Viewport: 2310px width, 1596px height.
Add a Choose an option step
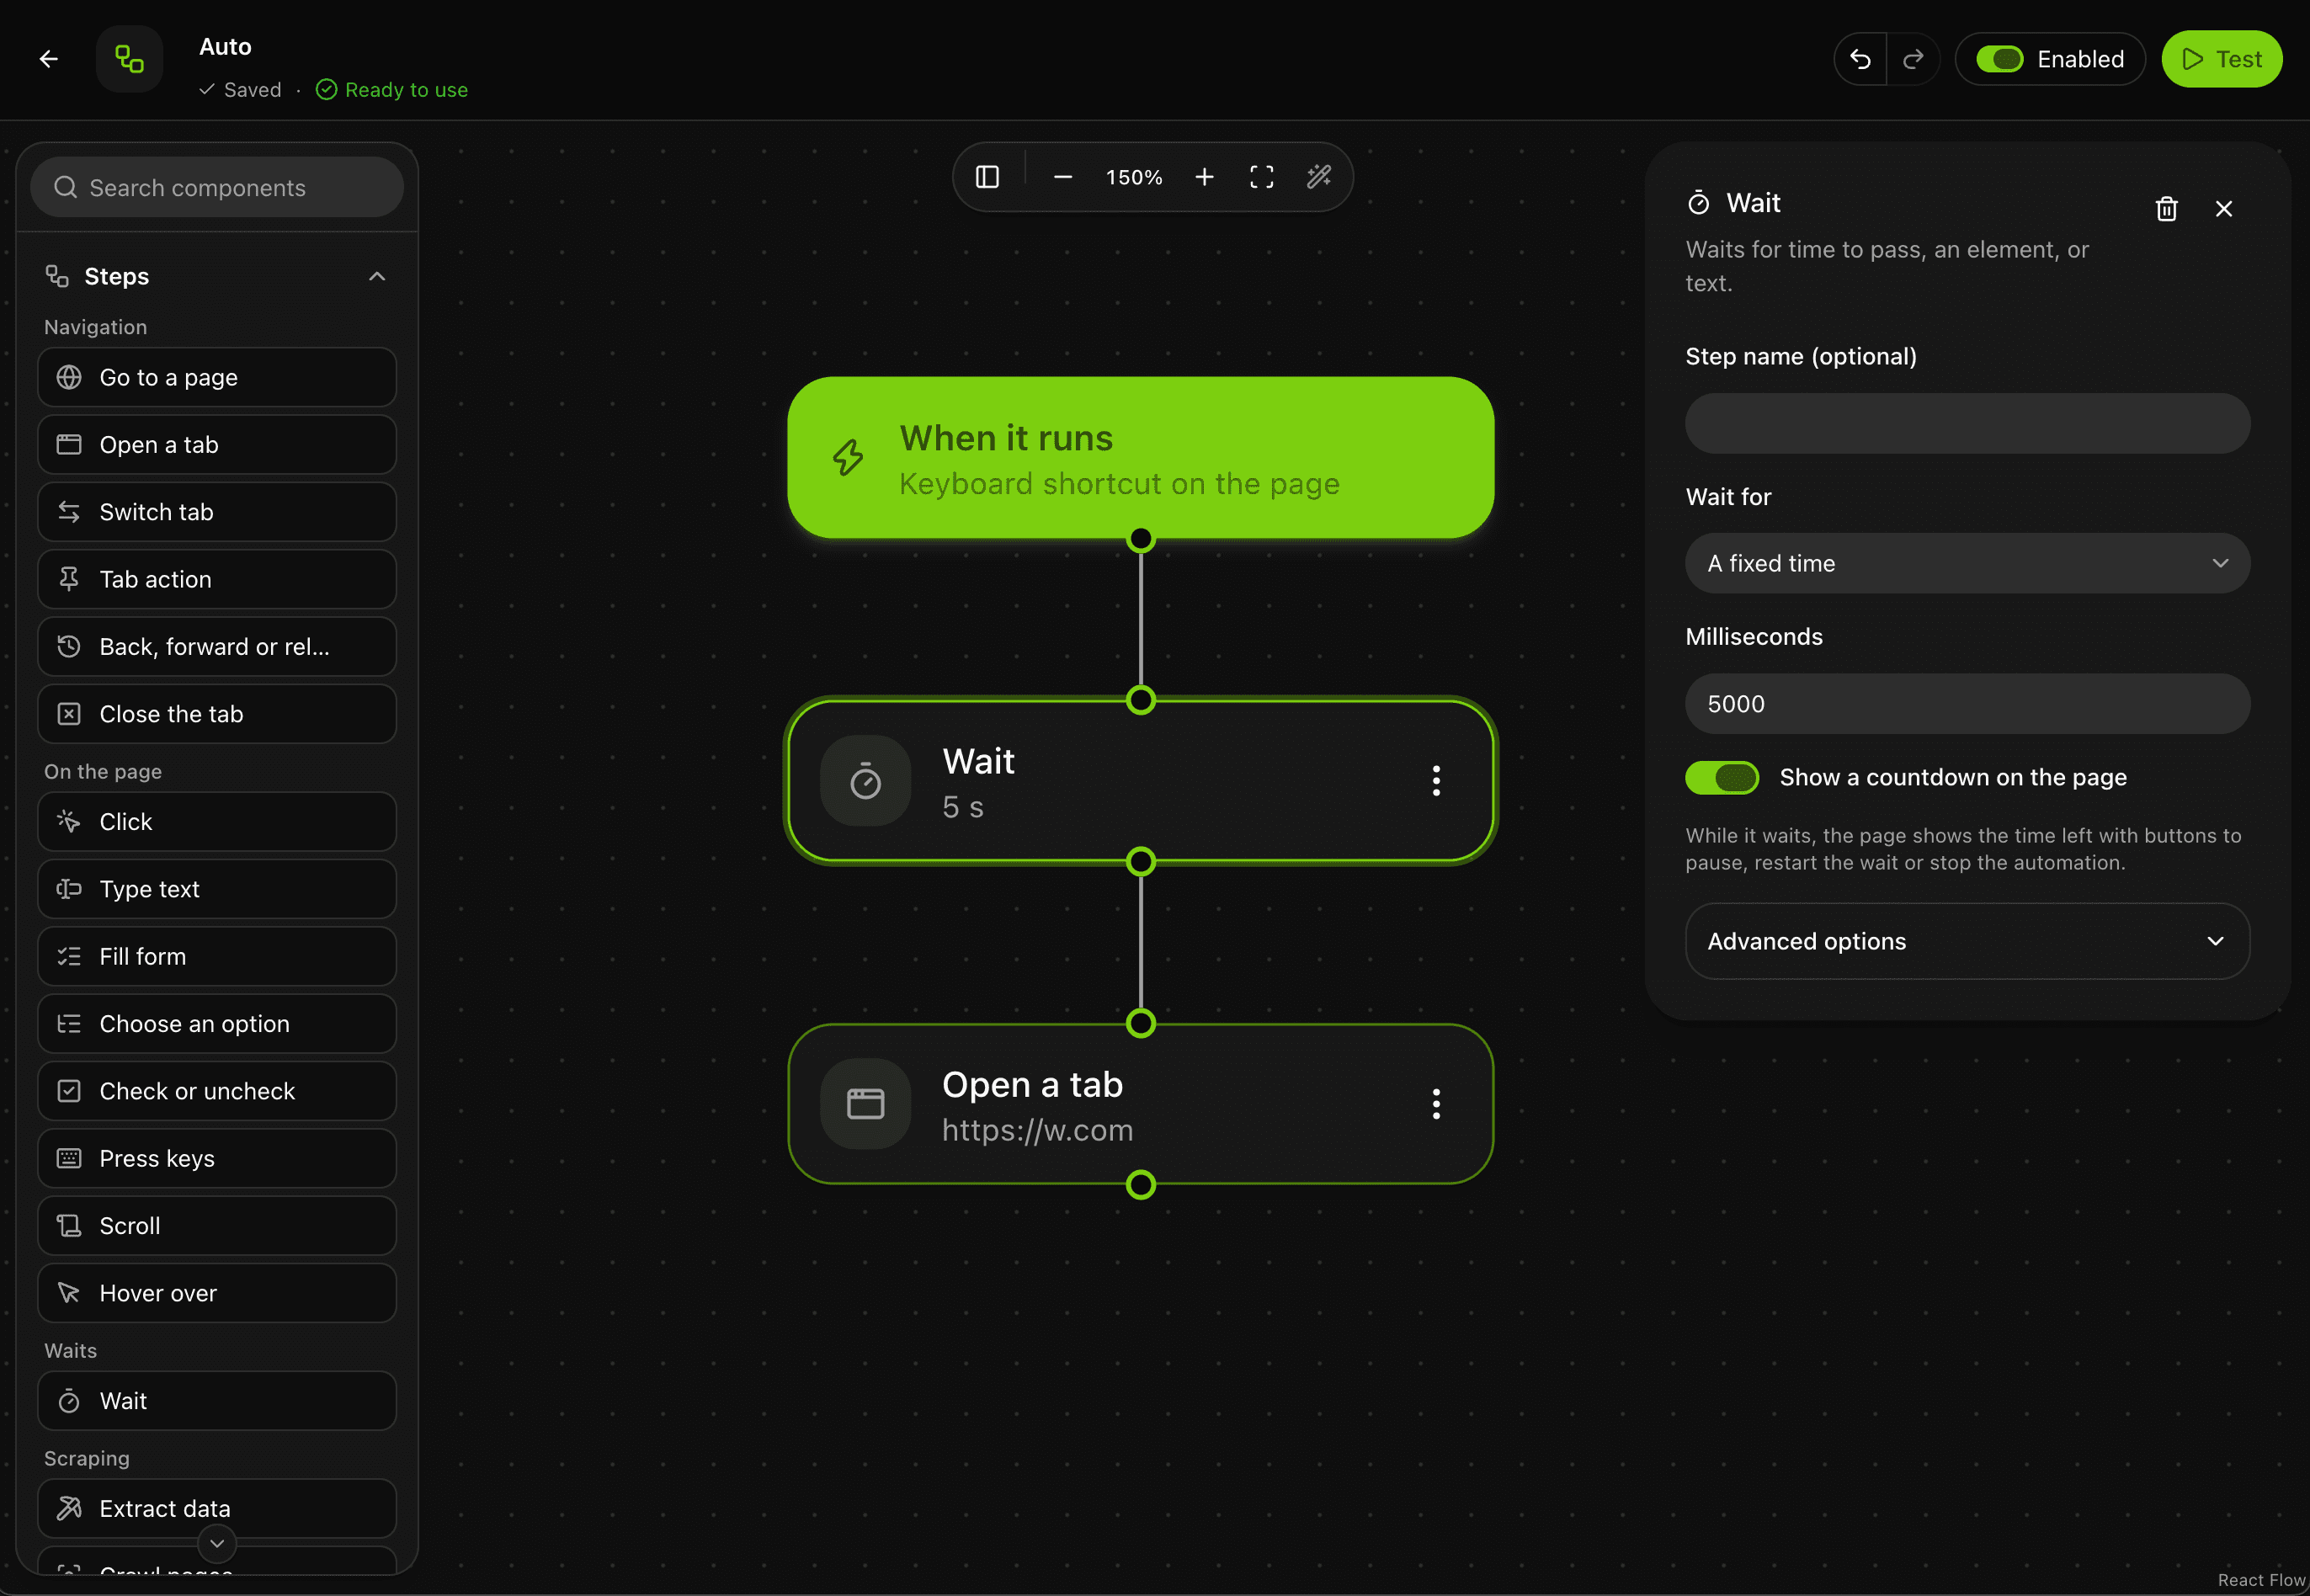[217, 1024]
